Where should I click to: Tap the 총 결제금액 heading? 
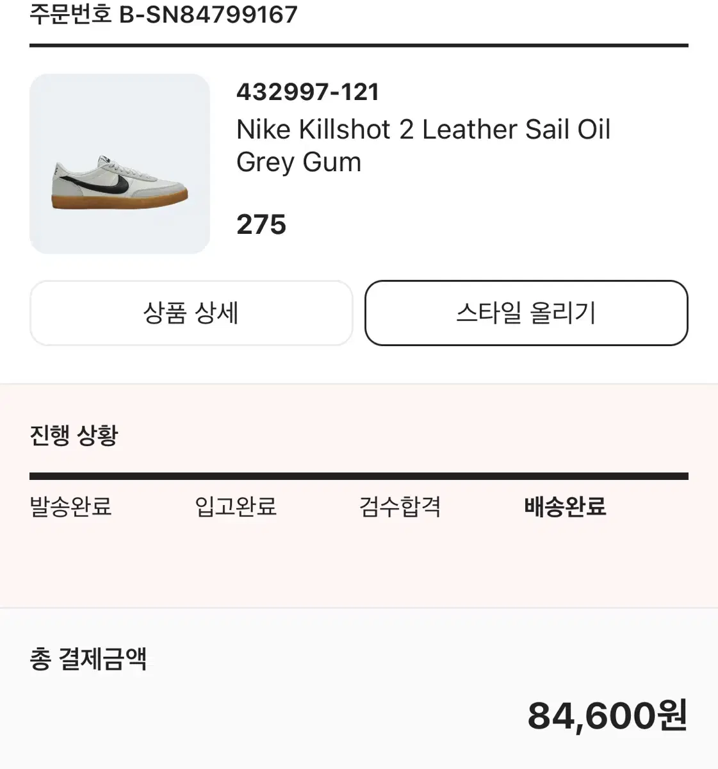pyautogui.click(x=88, y=659)
